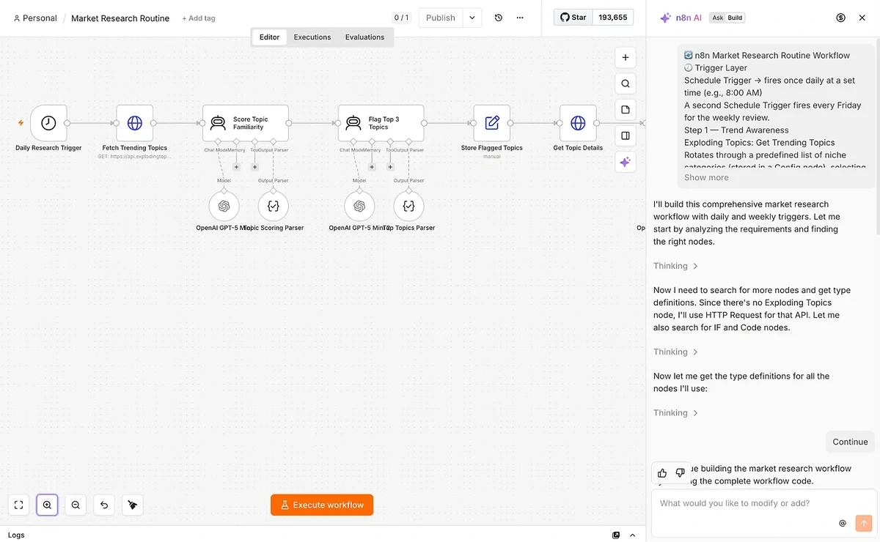880x542 pixels.
Task: Toggle the side panel layout icon on canvas
Action: coord(626,135)
